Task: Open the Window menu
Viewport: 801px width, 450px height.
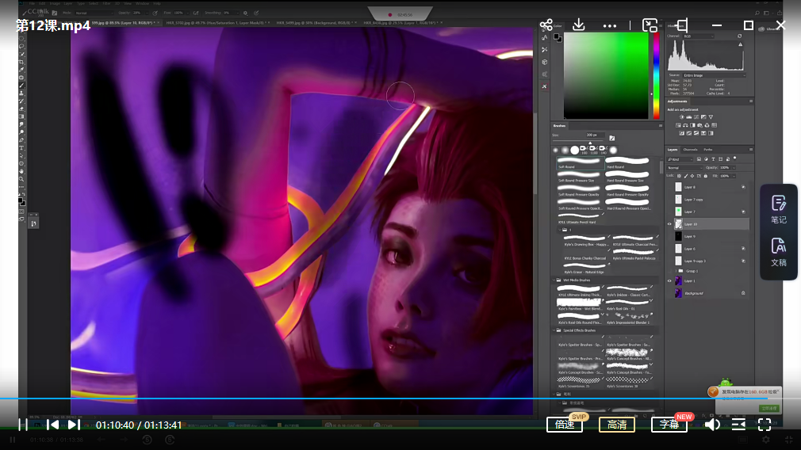Action: click(143, 4)
